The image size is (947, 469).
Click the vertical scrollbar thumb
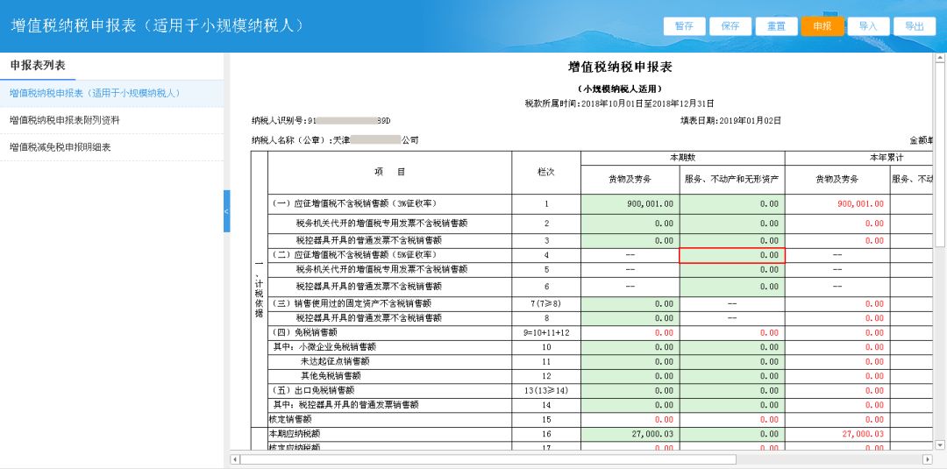coord(940,154)
